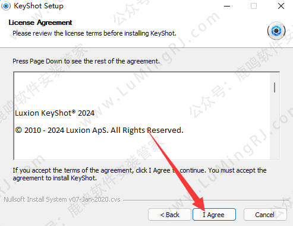Close the KeyShot Setup window
293x226 pixels.
(281, 6)
